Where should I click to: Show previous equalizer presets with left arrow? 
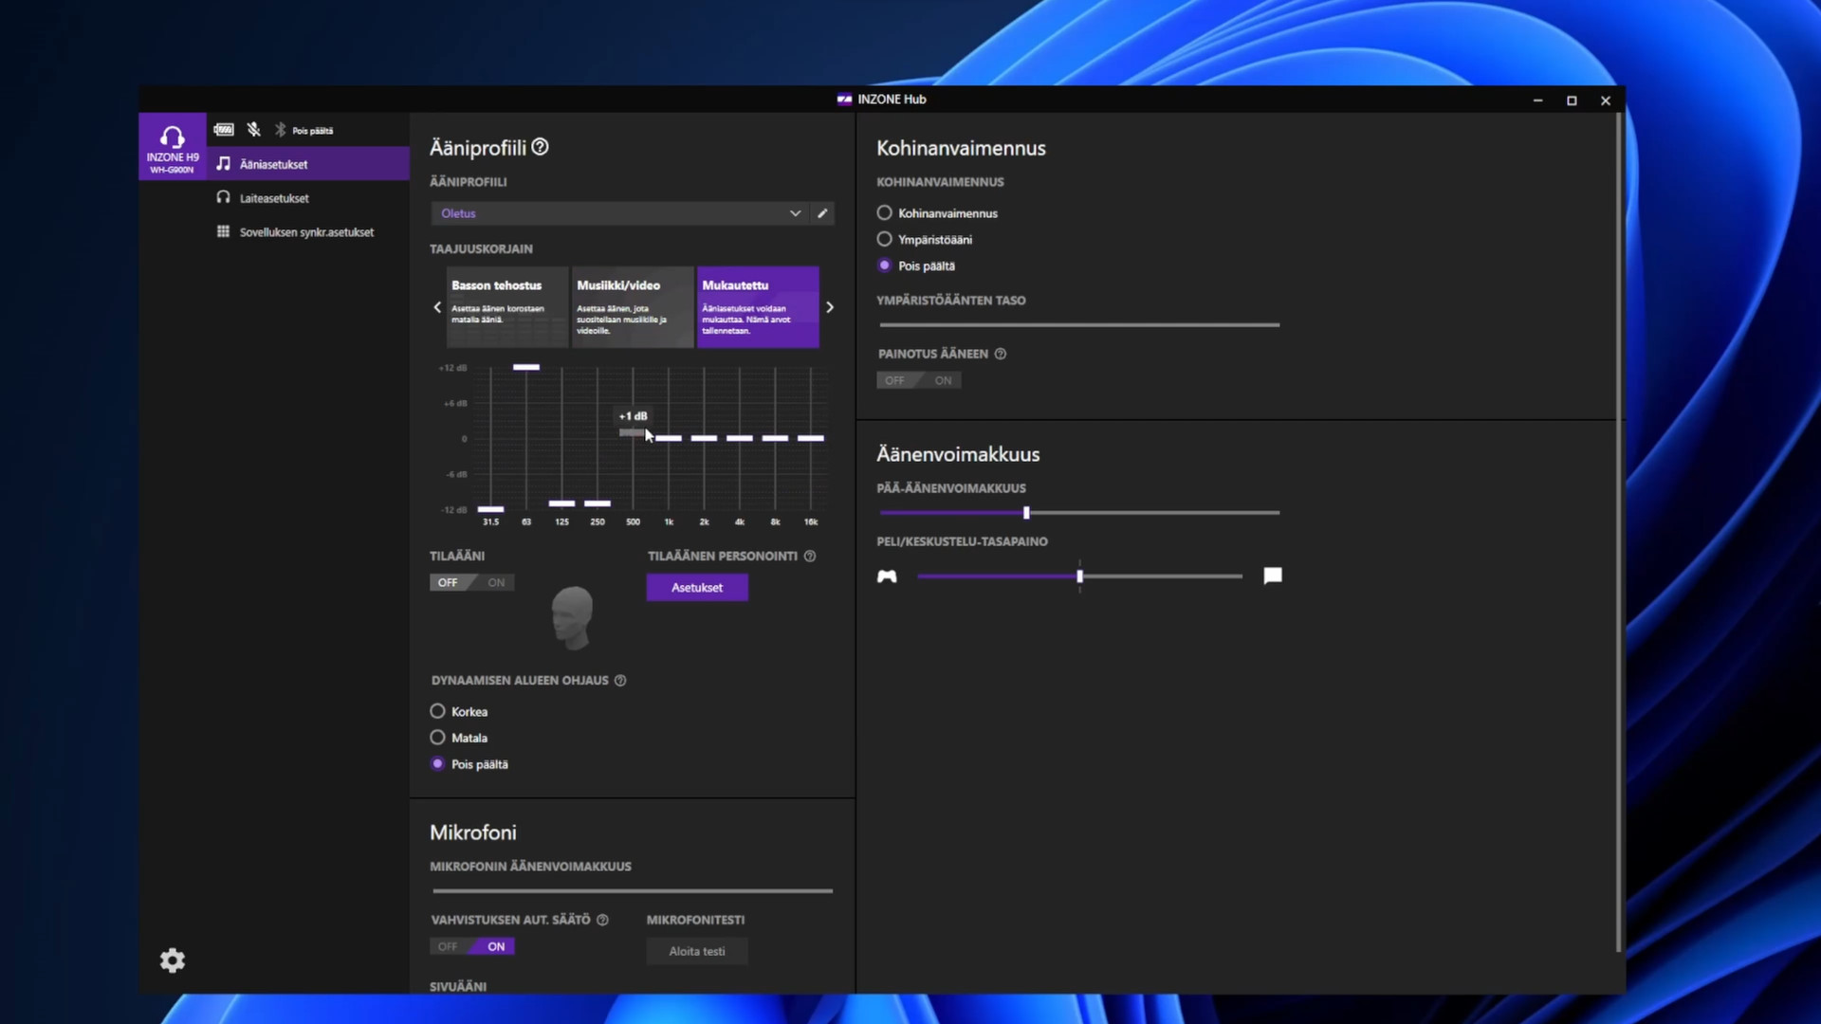click(x=437, y=307)
